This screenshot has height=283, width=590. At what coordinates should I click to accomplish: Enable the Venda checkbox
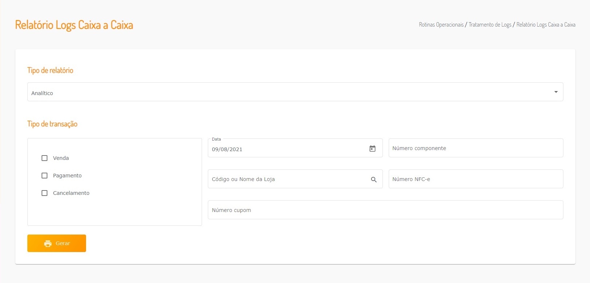(x=44, y=158)
